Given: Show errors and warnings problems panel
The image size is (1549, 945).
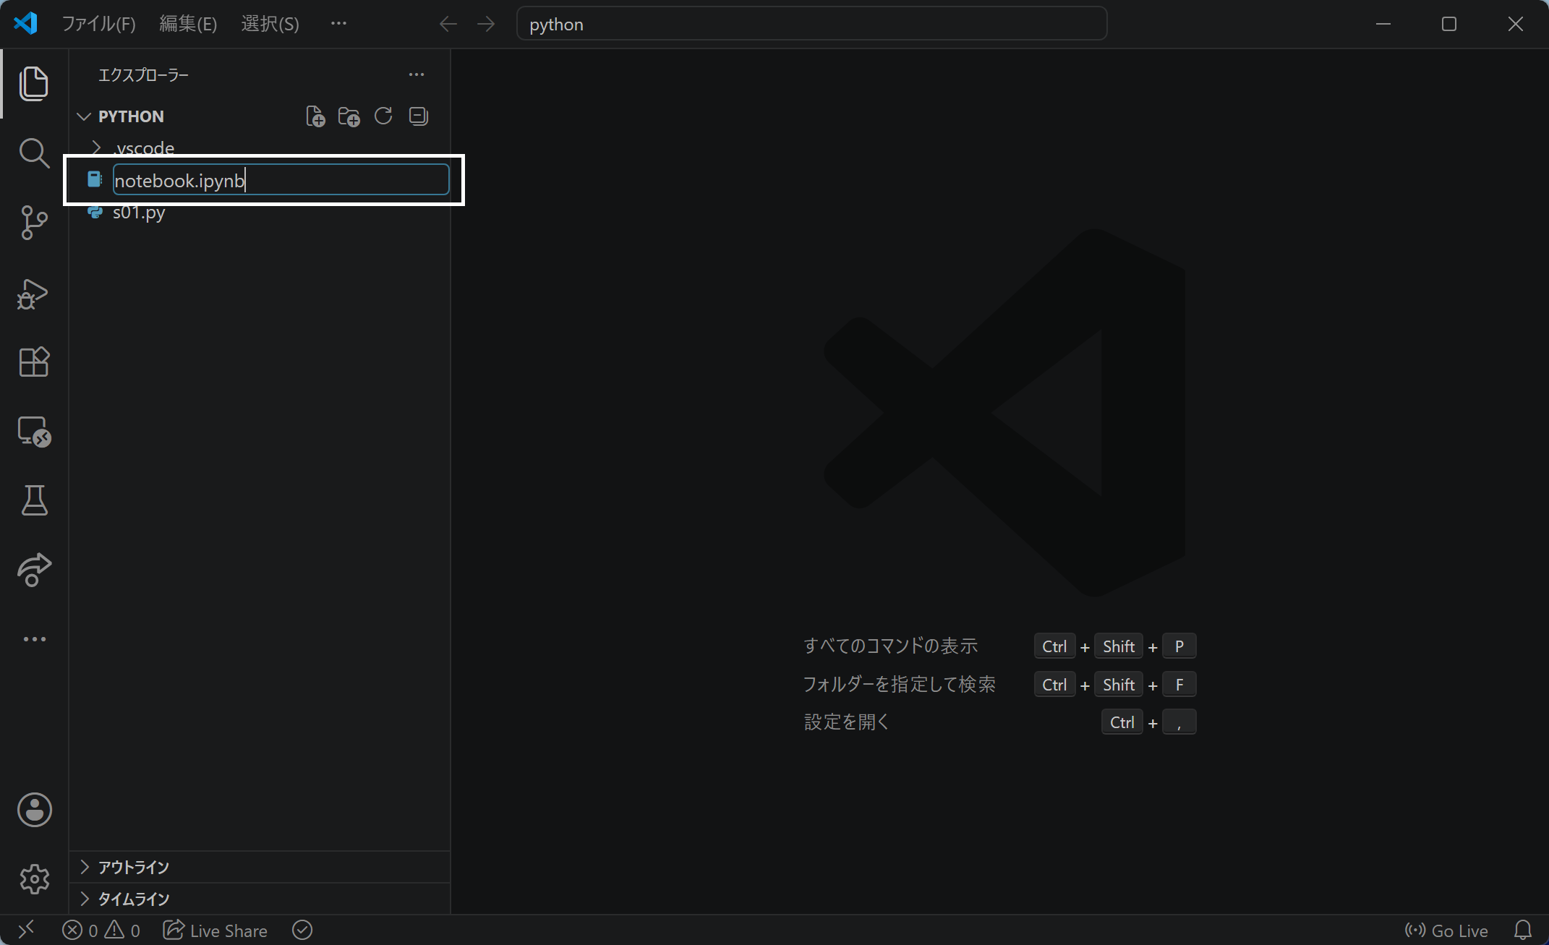Looking at the screenshot, I should click(x=101, y=931).
